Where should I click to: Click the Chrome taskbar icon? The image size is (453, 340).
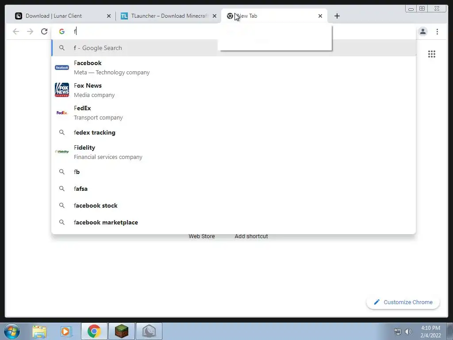click(x=94, y=331)
